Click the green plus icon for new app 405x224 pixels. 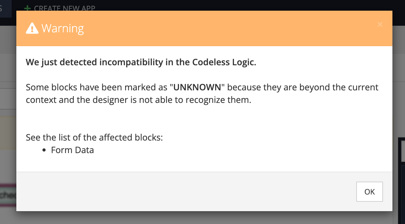(x=28, y=8)
